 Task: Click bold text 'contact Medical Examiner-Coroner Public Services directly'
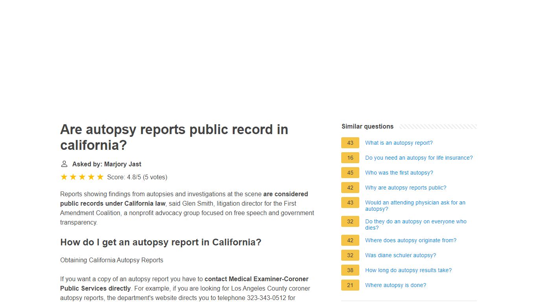184,284
